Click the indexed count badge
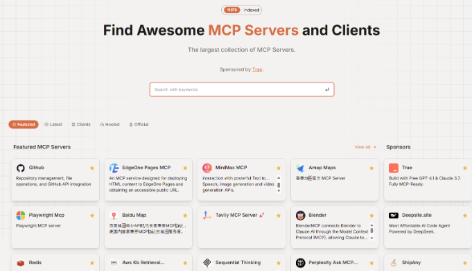 click(x=241, y=10)
